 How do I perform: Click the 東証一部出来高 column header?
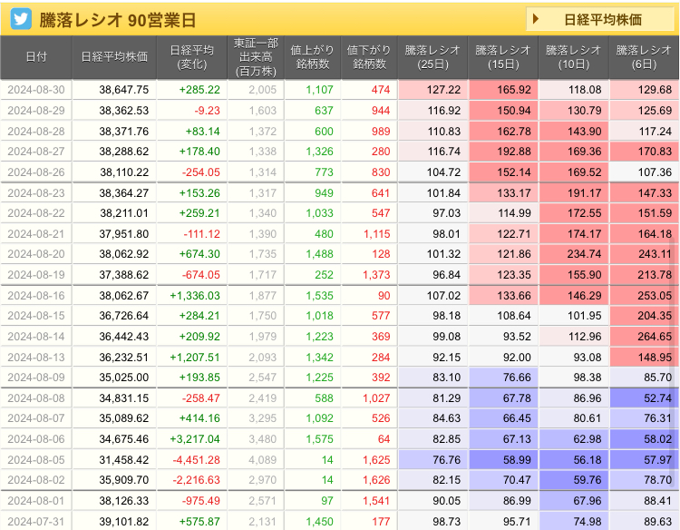click(x=256, y=57)
